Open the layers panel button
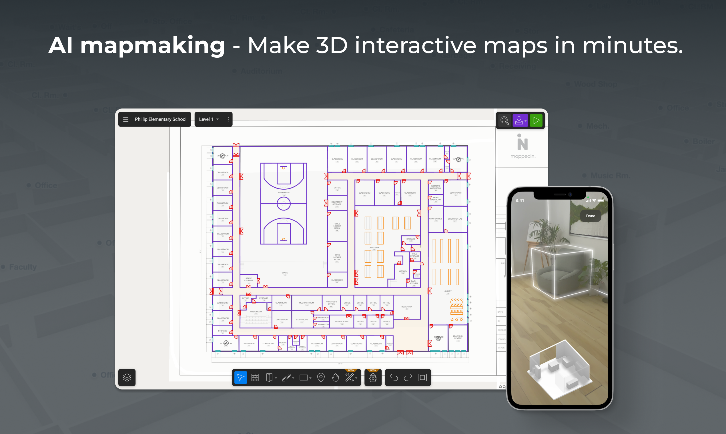Screen dimensions: 726x434 pyautogui.click(x=127, y=377)
